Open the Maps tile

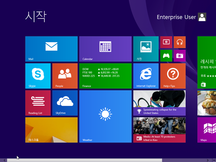(207, 130)
